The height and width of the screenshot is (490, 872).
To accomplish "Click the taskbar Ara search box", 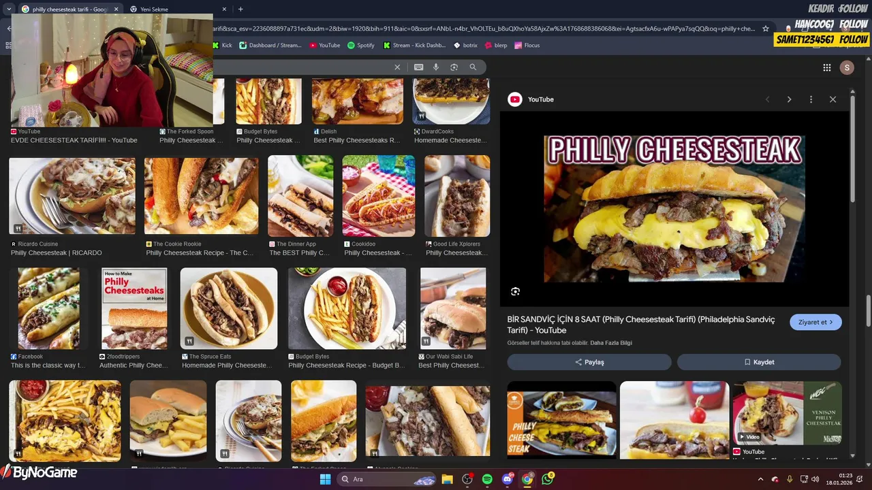I will (387, 479).
